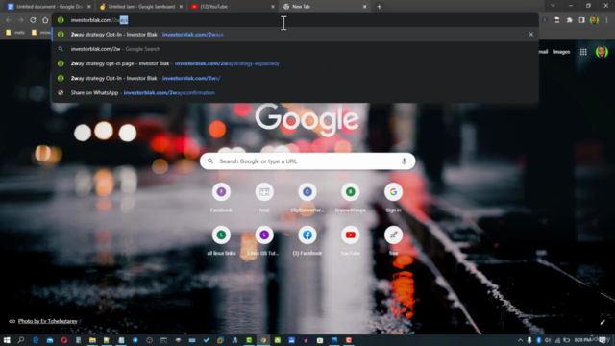Image resolution: width=615 pixels, height=346 pixels.
Task: Open the ClipConverter shortcut tile
Action: 307,198
